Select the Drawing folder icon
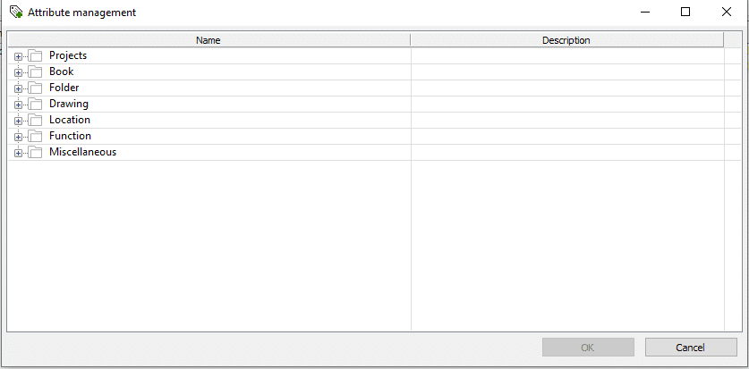The image size is (749, 369). tap(36, 105)
